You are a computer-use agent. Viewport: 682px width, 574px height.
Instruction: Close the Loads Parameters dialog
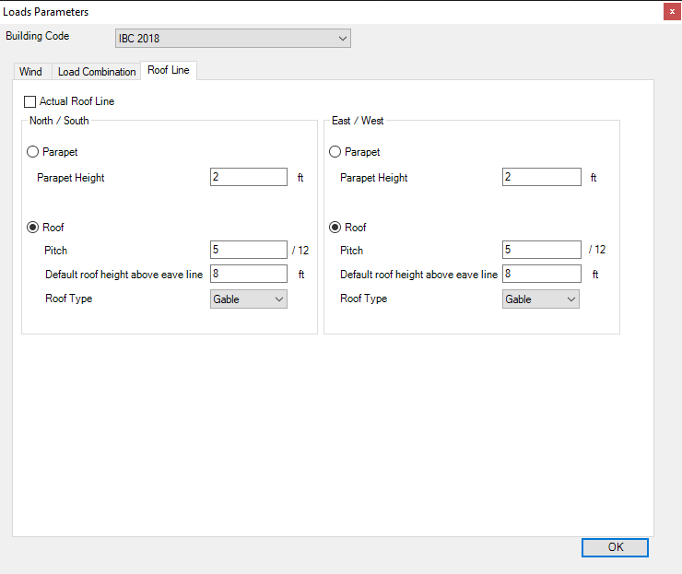[669, 12]
